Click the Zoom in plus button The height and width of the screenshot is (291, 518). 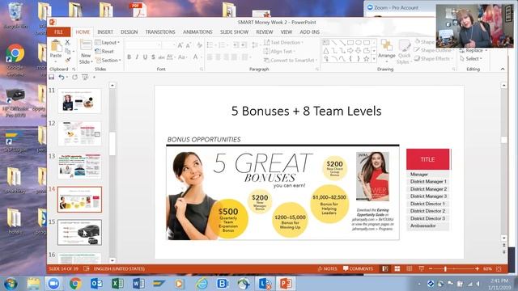(477, 269)
